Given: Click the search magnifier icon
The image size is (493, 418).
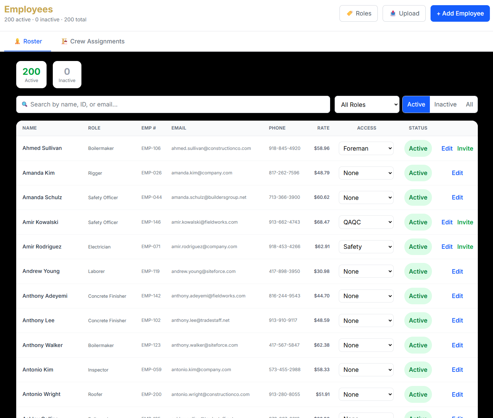Looking at the screenshot, I should tap(24, 104).
